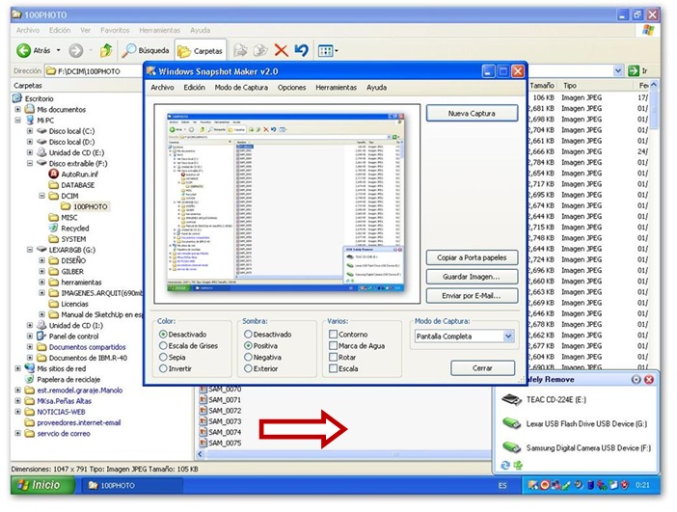Open the Modo de Captura menu
This screenshot has height=512, width=677.
(241, 88)
